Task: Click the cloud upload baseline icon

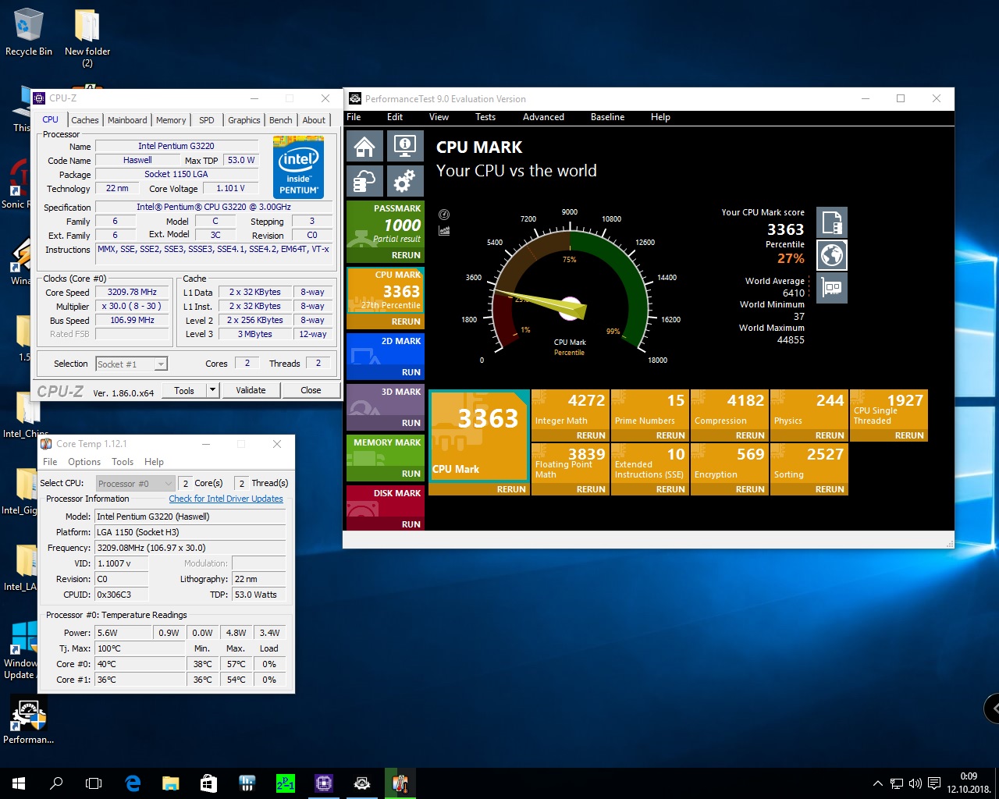Action: (x=364, y=182)
